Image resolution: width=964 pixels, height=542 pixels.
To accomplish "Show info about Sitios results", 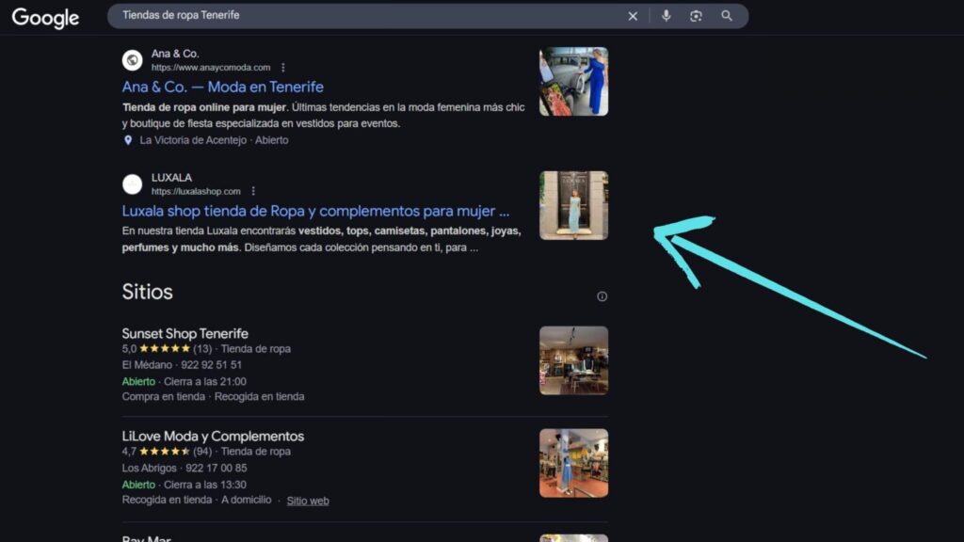I will point(602,296).
